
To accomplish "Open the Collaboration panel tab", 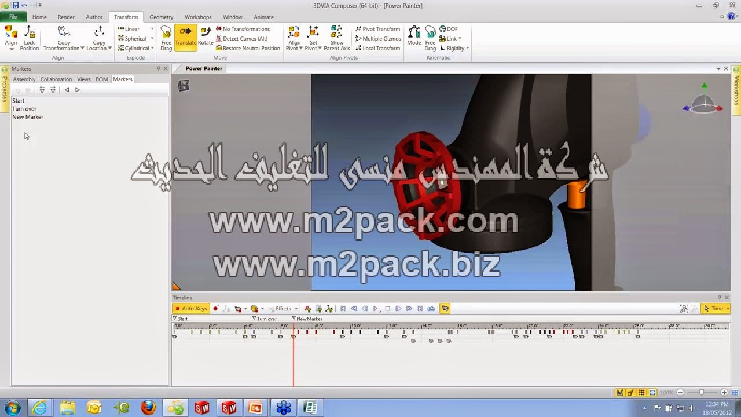I will (56, 79).
